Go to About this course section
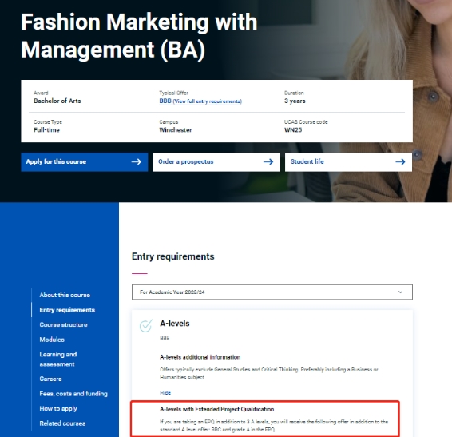The width and height of the screenshot is (452, 437). point(65,295)
